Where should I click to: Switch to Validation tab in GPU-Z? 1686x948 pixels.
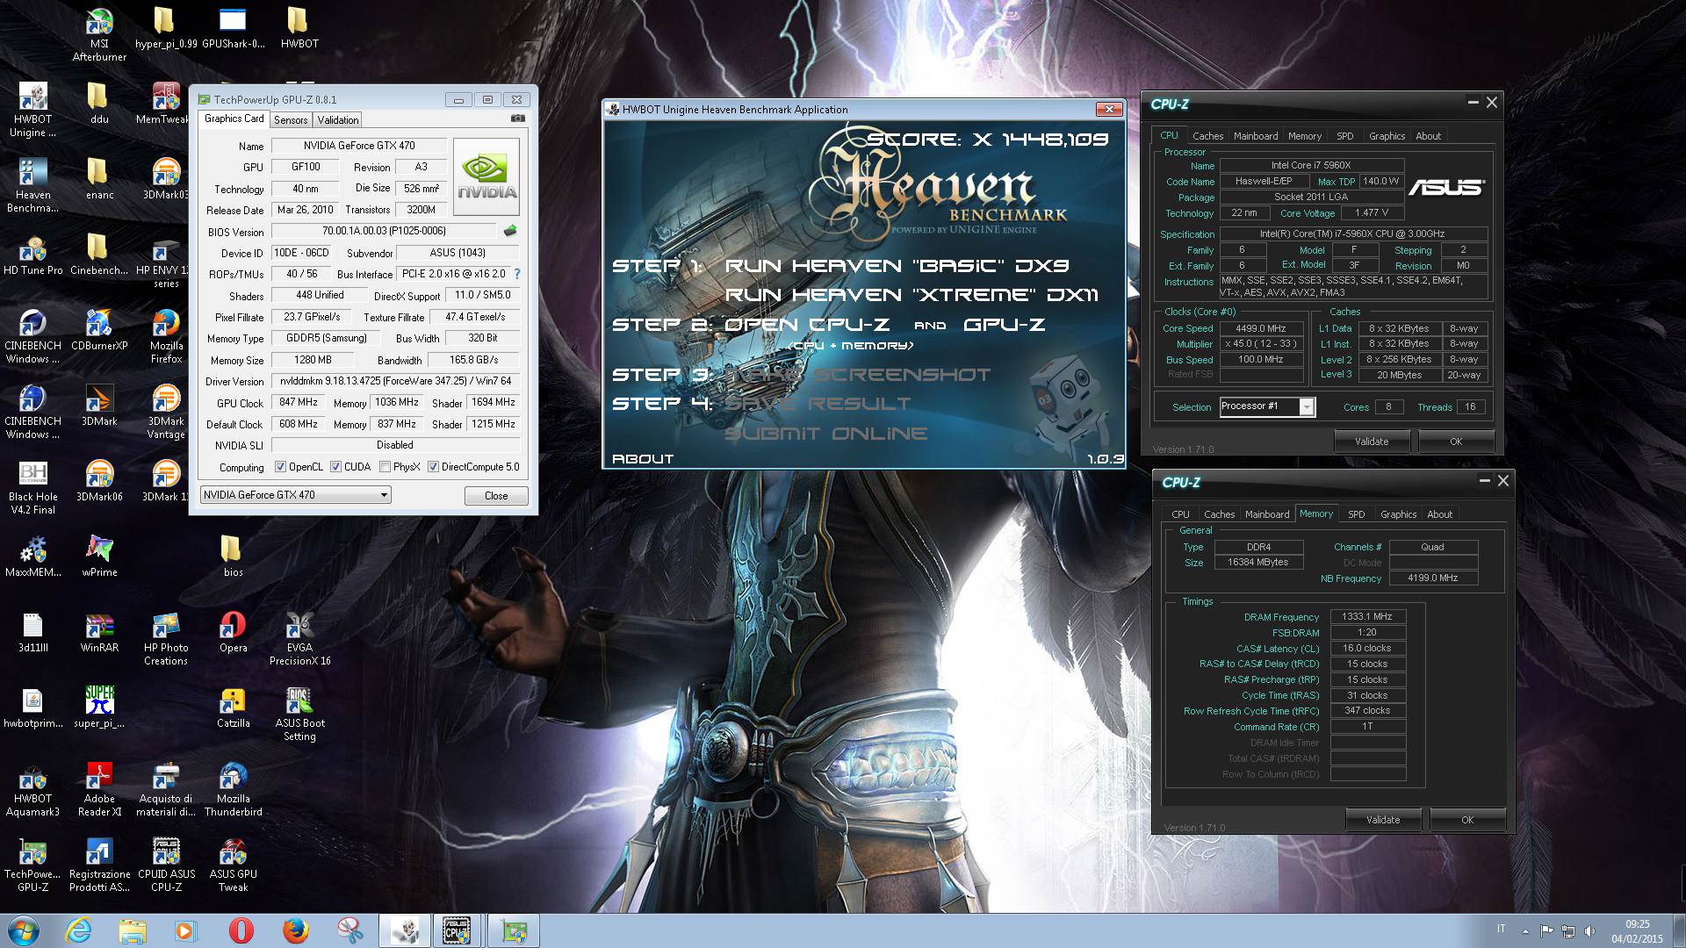tap(337, 120)
